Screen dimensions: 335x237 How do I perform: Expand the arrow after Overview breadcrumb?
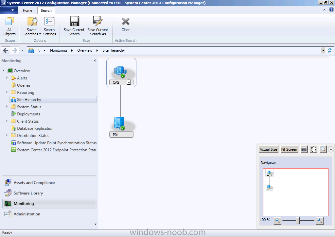97,50
